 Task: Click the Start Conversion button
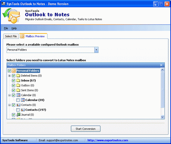coord(85,129)
